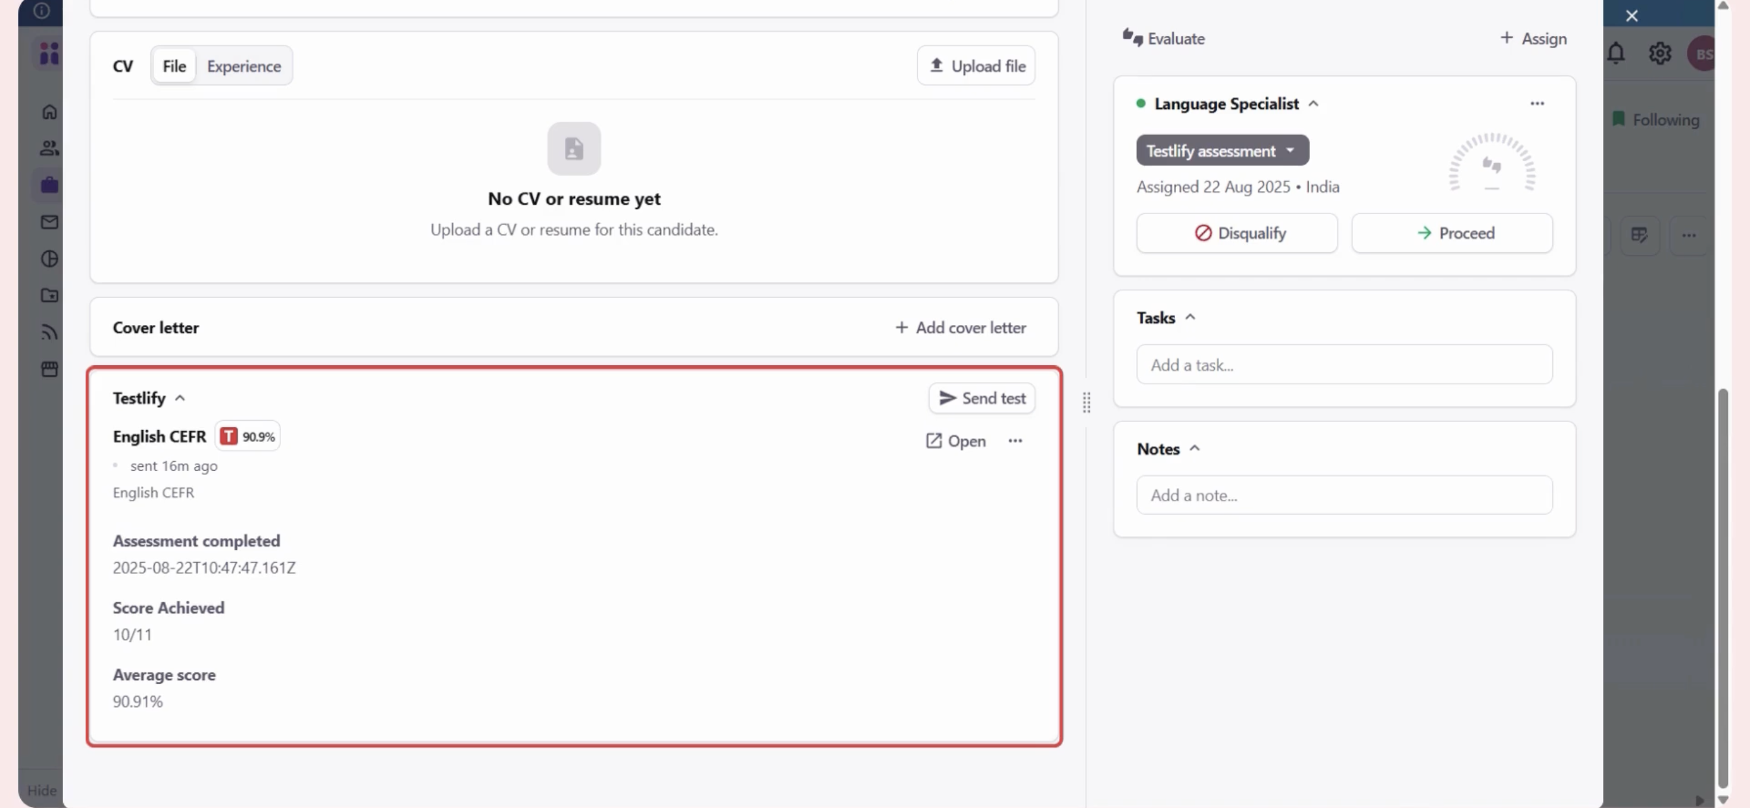Click the home icon in sidebar
This screenshot has width=1750, height=808.
(x=49, y=111)
